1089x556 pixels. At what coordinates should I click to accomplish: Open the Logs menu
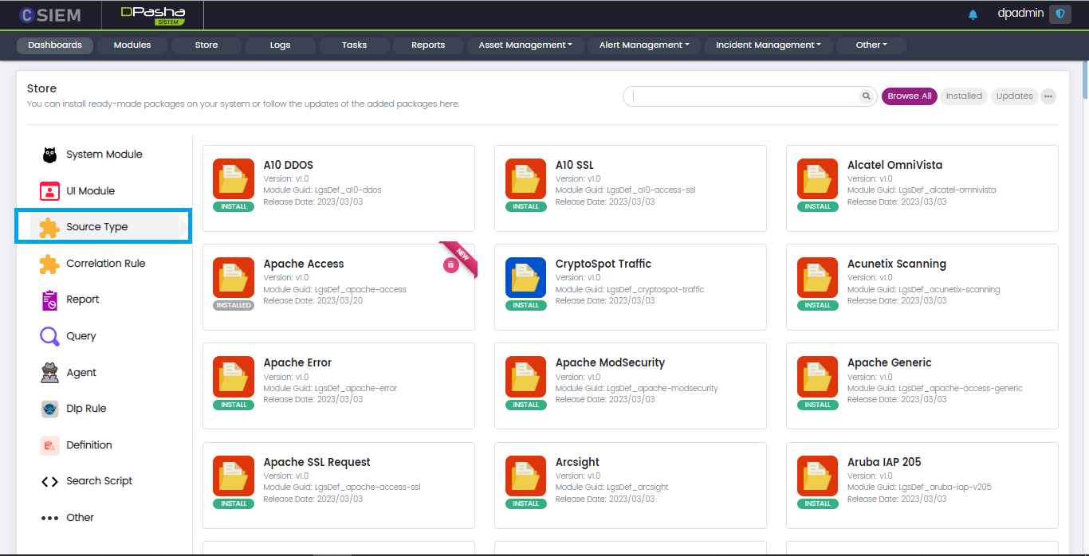pyautogui.click(x=280, y=45)
